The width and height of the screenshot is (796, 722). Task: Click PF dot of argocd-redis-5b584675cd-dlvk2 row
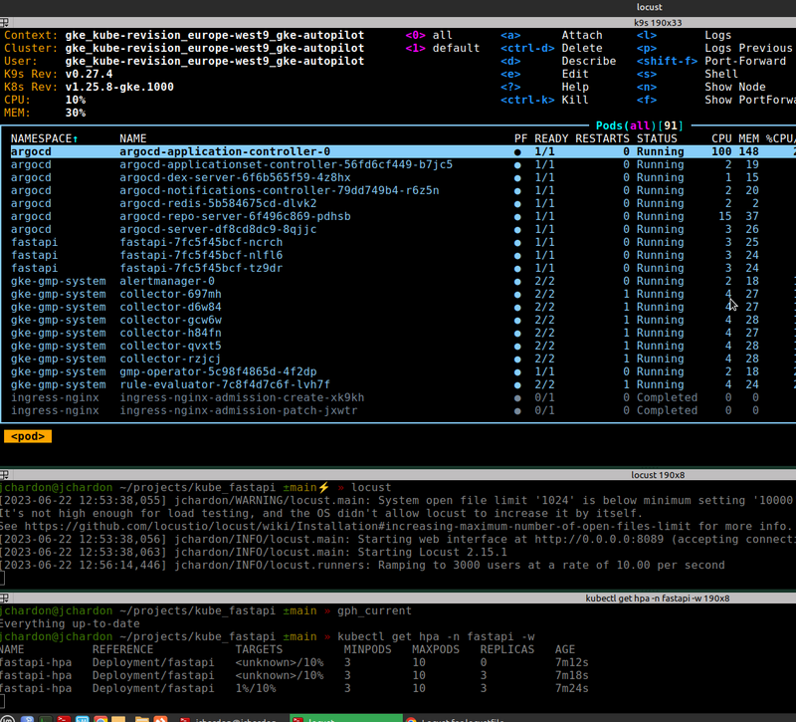click(517, 204)
